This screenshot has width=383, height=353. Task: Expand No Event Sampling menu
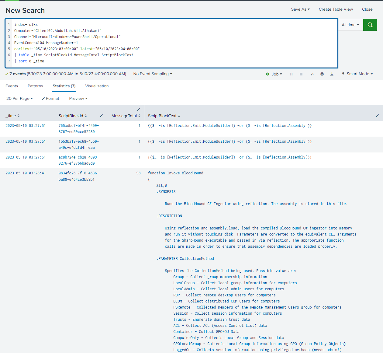pos(153,74)
